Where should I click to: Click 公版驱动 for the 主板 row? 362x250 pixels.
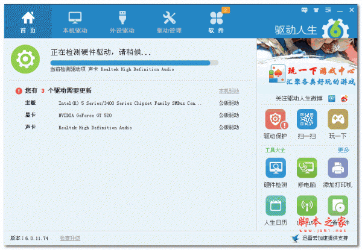pyautogui.click(x=229, y=103)
